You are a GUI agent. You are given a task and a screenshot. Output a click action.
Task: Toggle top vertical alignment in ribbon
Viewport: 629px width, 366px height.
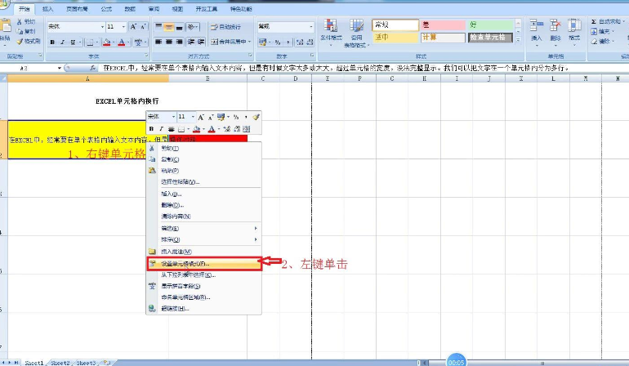(x=158, y=27)
